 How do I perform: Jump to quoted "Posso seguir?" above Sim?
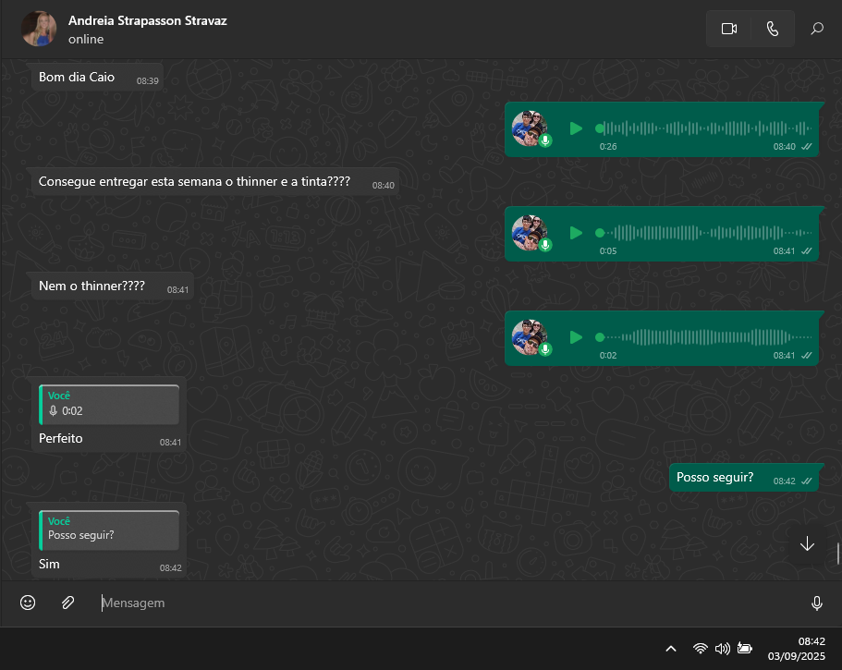[x=109, y=529]
